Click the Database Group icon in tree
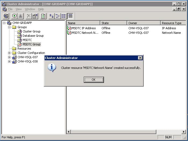The height and width of the screenshot is (141, 188). (19, 36)
